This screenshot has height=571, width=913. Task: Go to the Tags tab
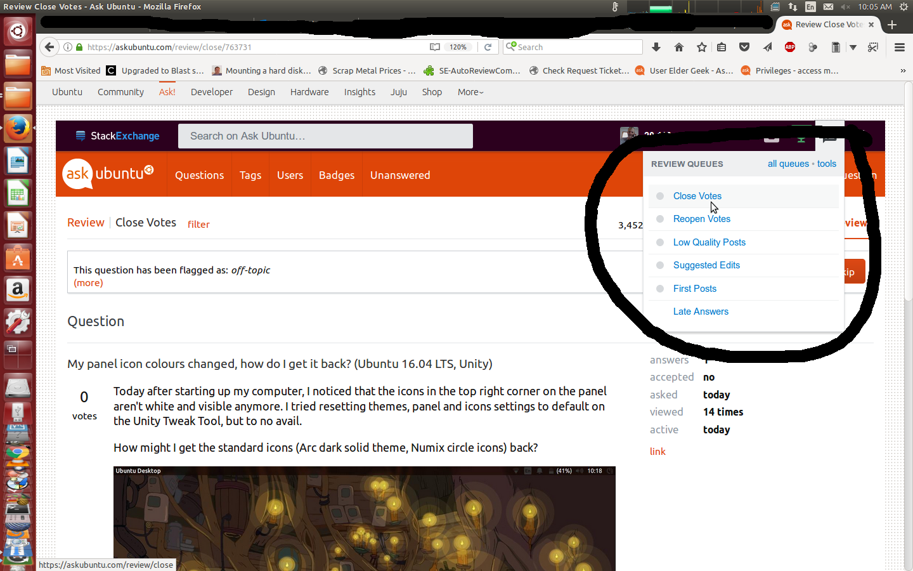pos(250,175)
